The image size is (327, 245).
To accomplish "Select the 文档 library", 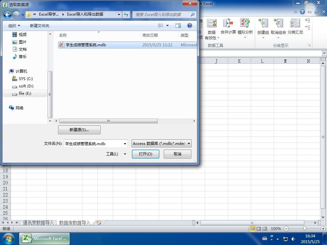I will (x=19, y=49).
